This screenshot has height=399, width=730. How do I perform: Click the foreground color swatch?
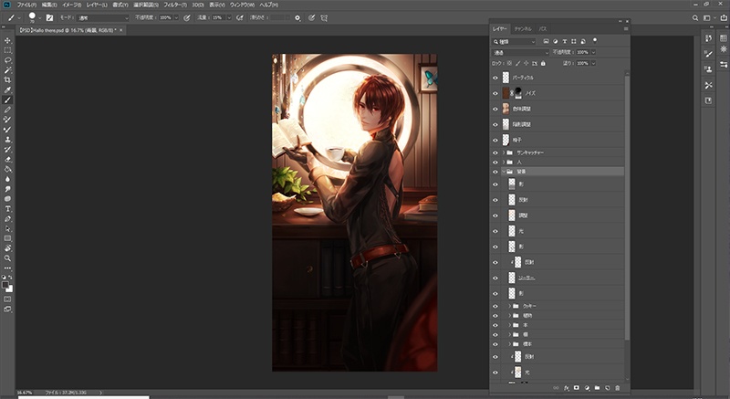pyautogui.click(x=5, y=285)
